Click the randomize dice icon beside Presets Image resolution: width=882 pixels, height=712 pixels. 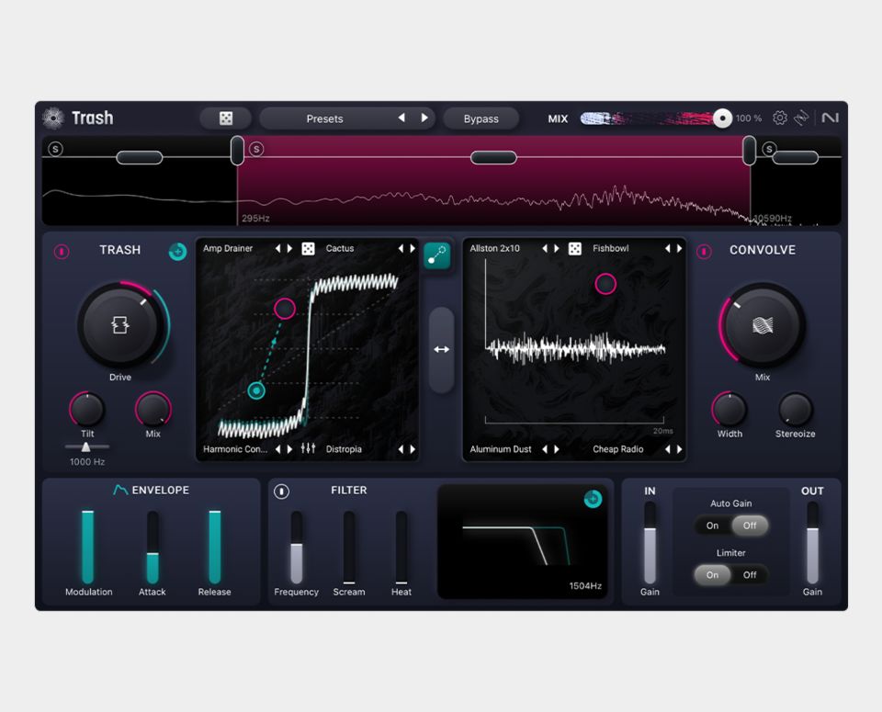pyautogui.click(x=225, y=119)
